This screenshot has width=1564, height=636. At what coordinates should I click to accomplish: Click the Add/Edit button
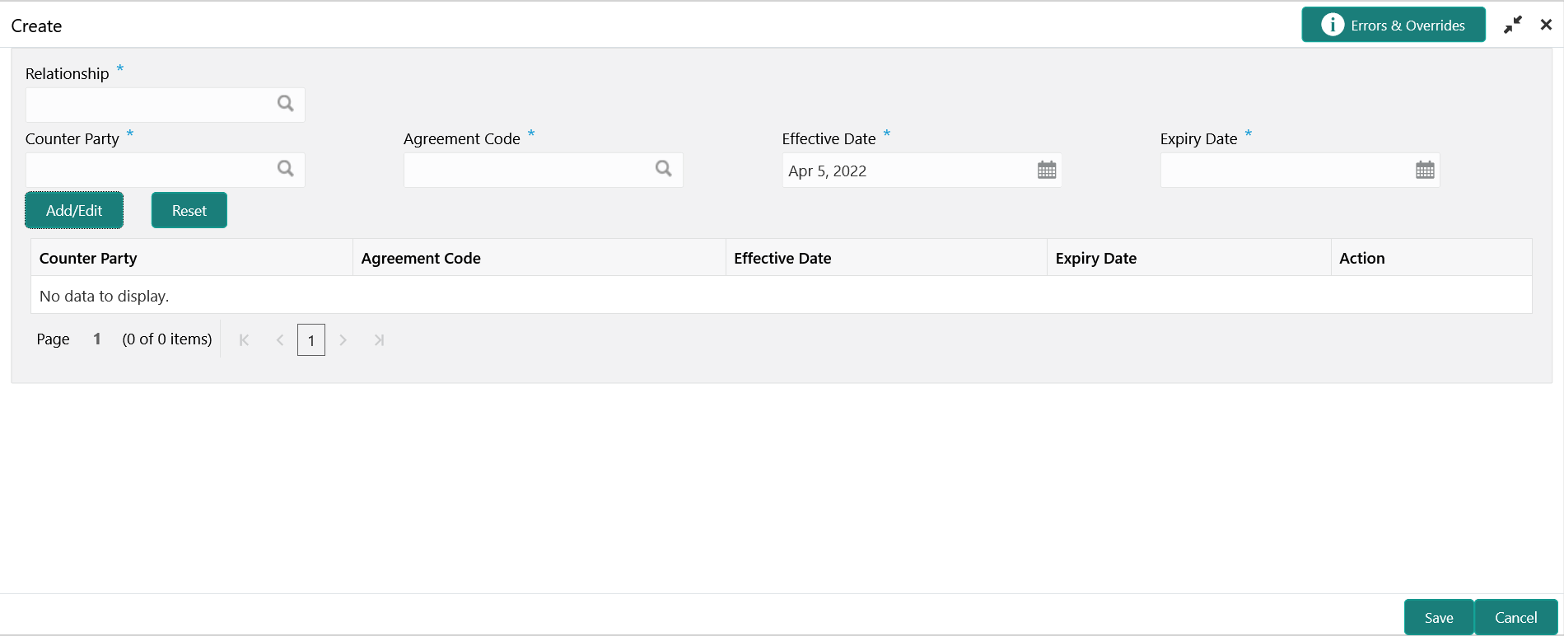pyautogui.click(x=74, y=210)
